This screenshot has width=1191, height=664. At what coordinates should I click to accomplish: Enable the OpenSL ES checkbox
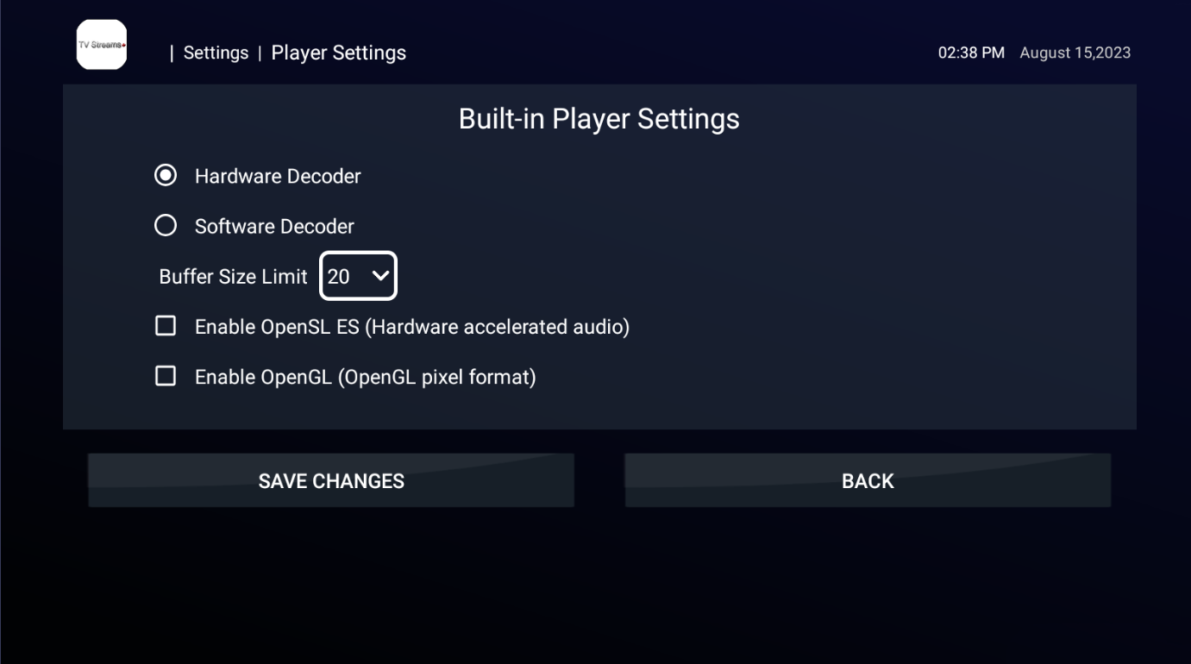point(165,326)
